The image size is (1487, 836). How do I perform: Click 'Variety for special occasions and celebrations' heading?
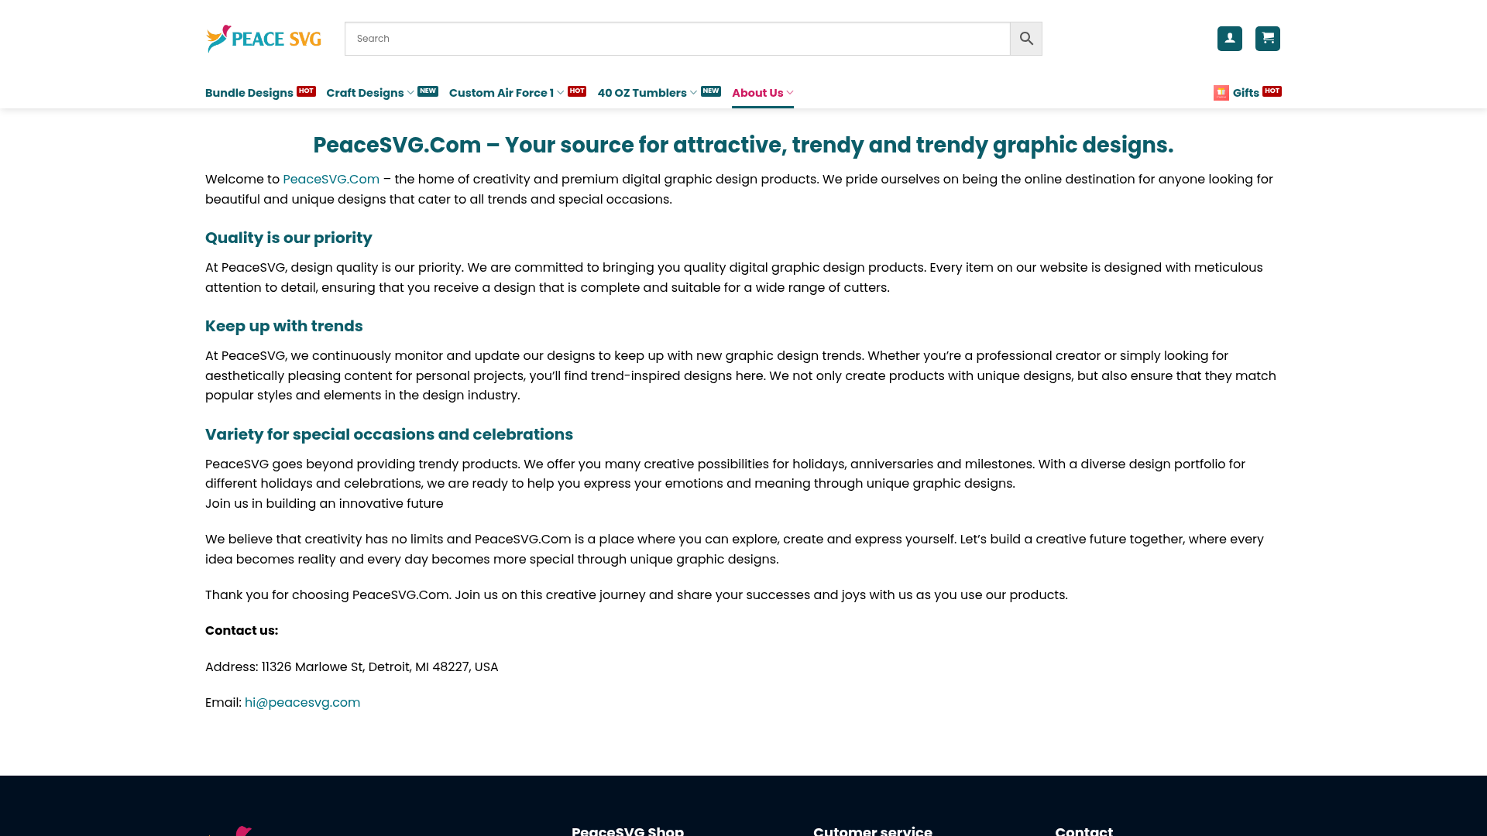coord(390,434)
